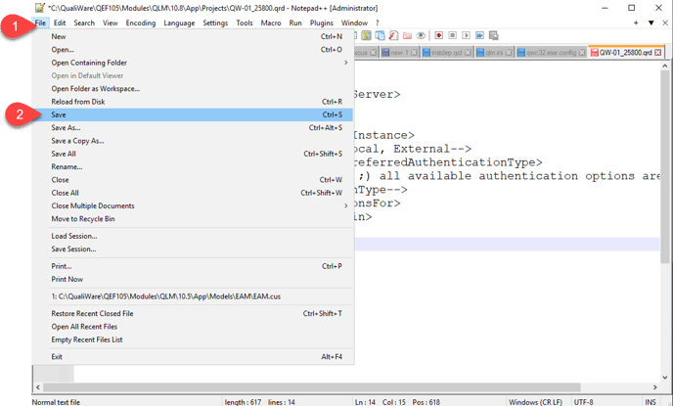Click the Notepad++ title bar app icon

(x=39, y=8)
